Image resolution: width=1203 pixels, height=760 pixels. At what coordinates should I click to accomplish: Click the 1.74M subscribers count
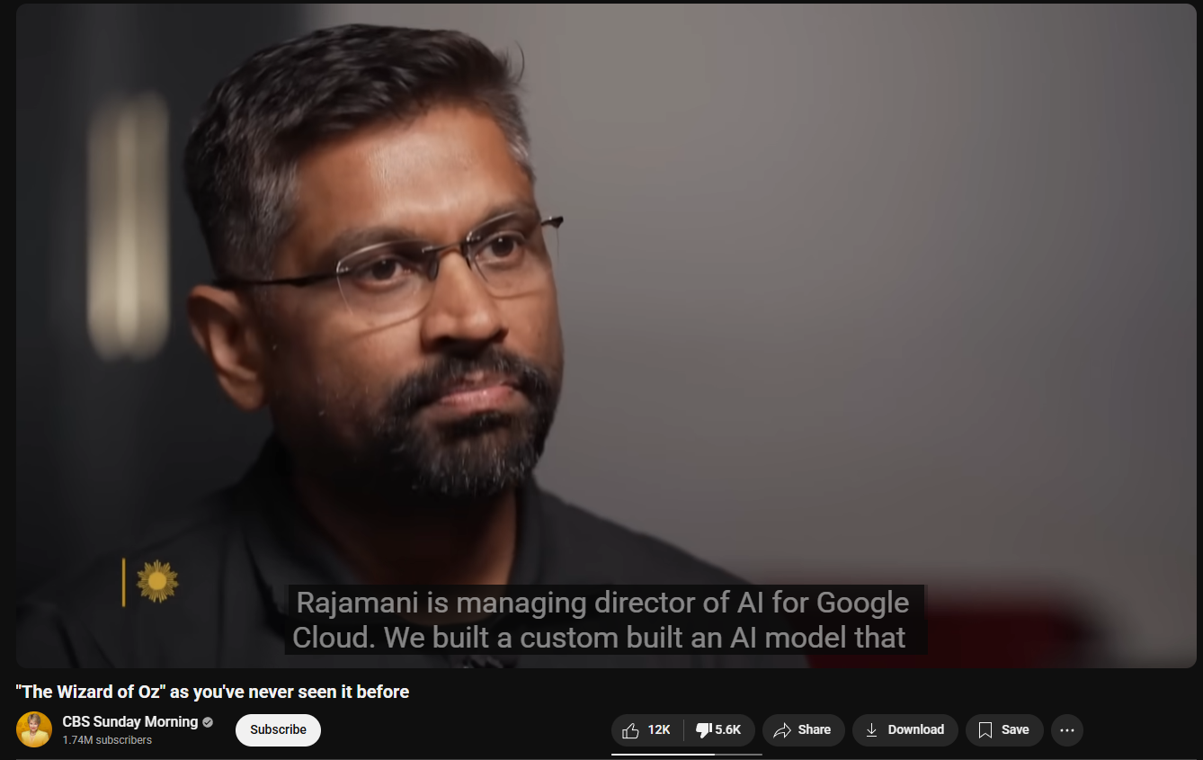tap(107, 740)
